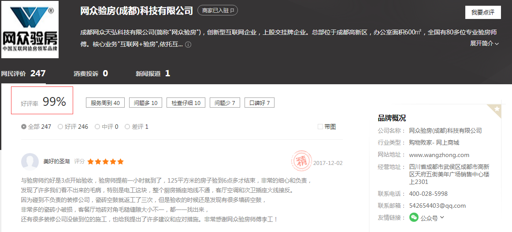The image size is (512, 232).
Task: Click the phone number 400-028-5998
Action: pyautogui.click(x=428, y=194)
